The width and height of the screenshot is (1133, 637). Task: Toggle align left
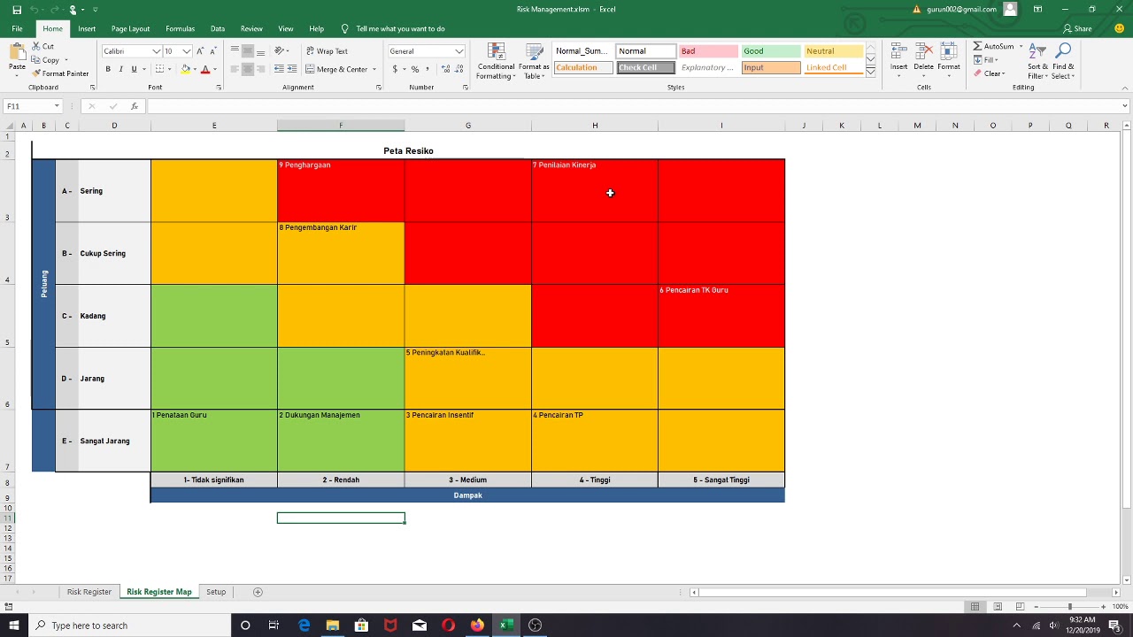point(235,69)
